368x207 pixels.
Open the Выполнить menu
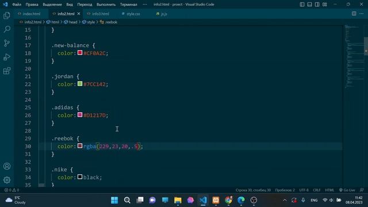pyautogui.click(x=106, y=5)
